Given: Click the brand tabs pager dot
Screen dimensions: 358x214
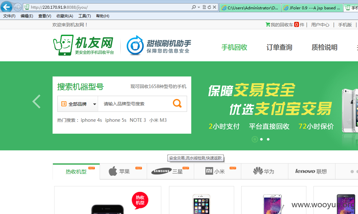Looking at the screenshot, I should point(352,172).
